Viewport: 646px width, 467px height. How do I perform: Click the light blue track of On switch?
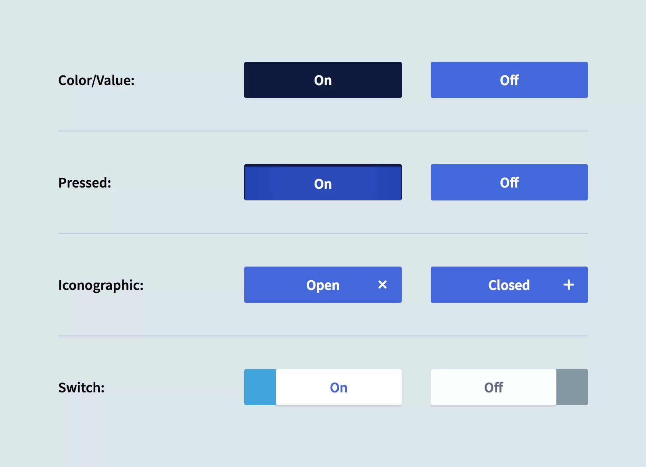pos(260,387)
